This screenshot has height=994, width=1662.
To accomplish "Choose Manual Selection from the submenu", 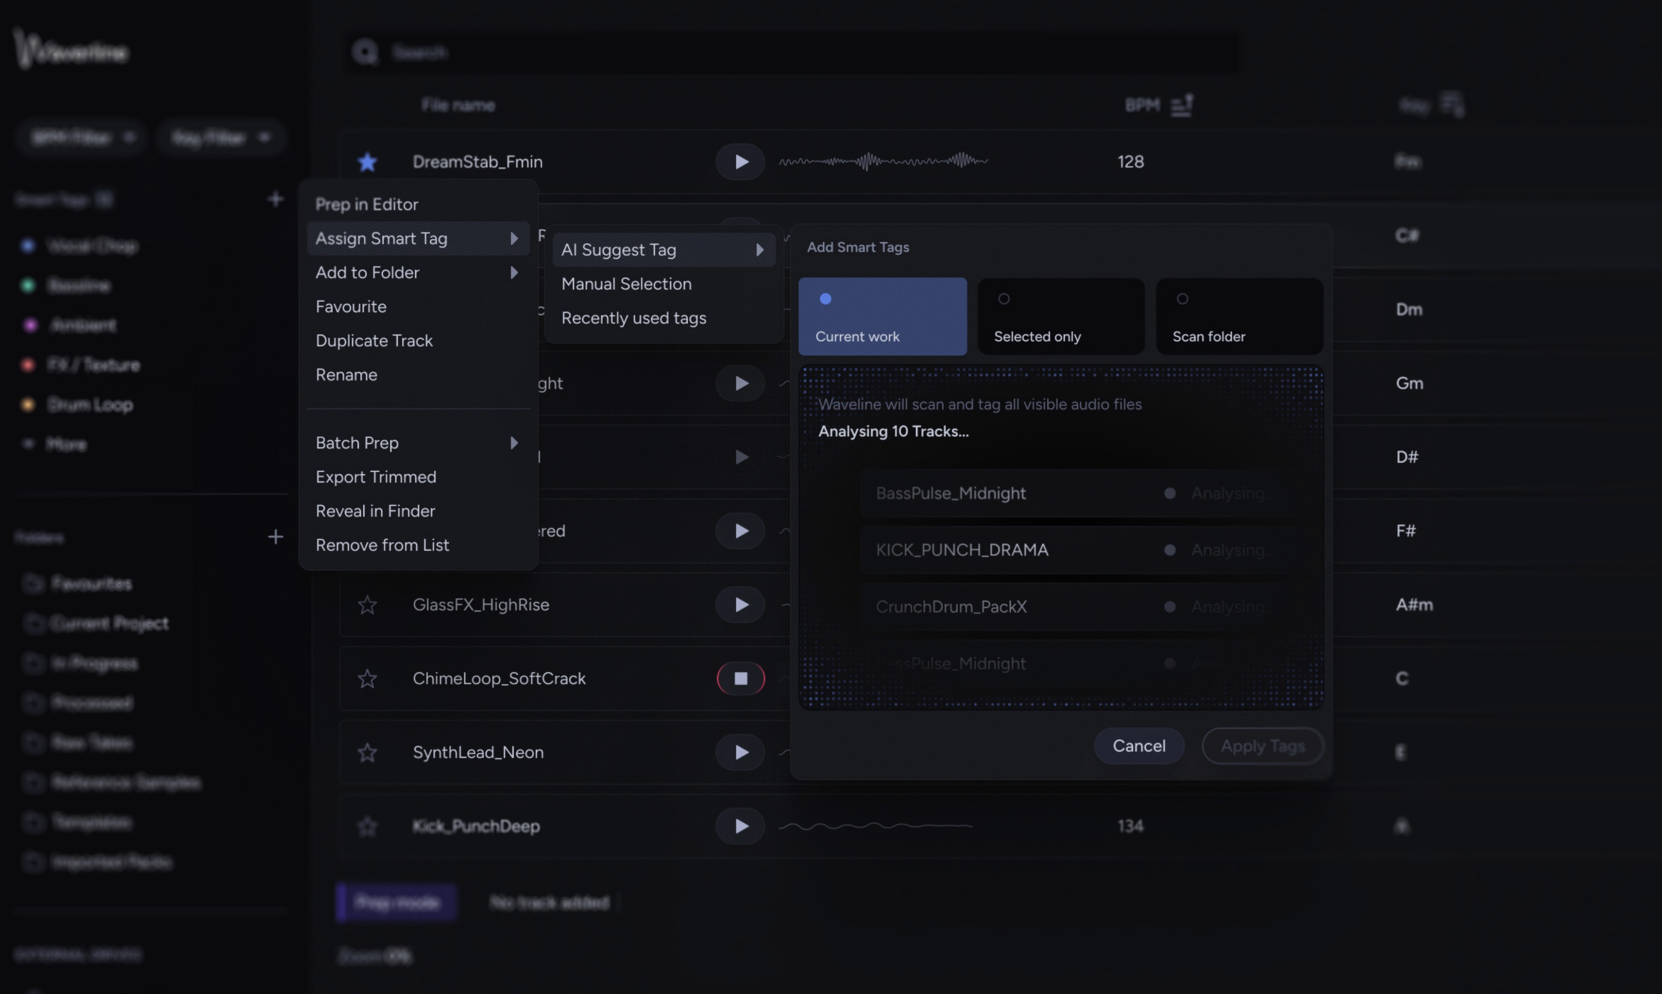I will coord(627,283).
